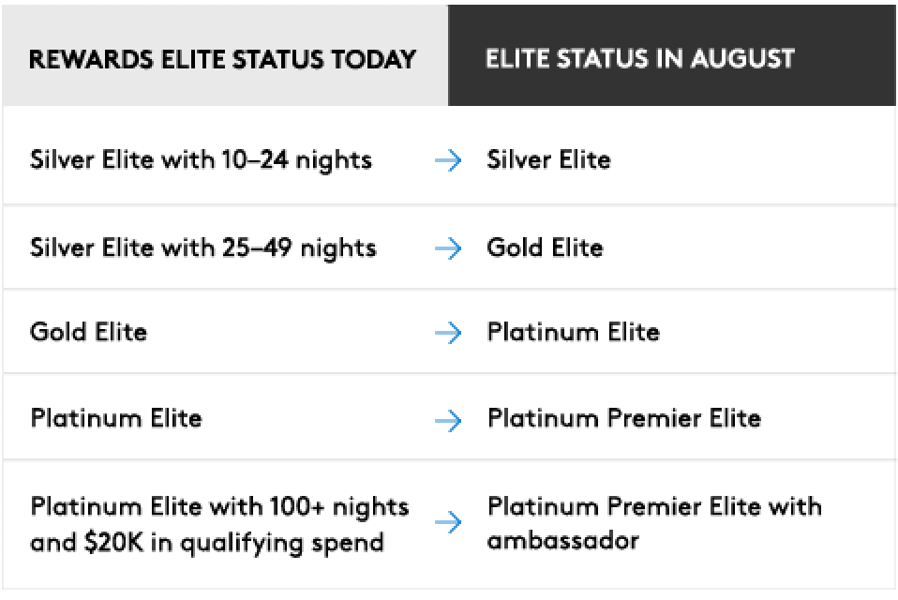Select Platinum Elite in the today's status column
The height and width of the screenshot is (600, 898).
(115, 418)
